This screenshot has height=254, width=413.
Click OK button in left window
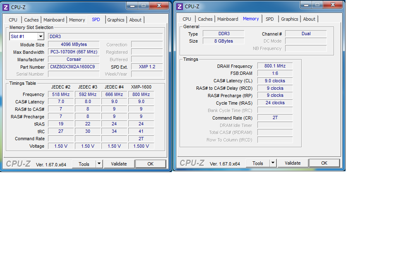tap(150, 164)
